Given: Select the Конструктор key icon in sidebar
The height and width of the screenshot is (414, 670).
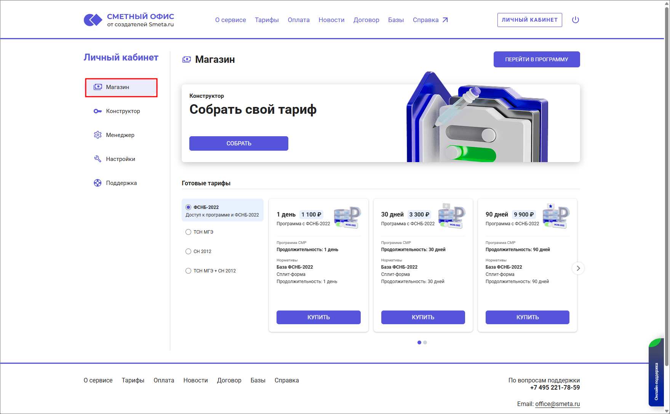Looking at the screenshot, I should point(98,111).
